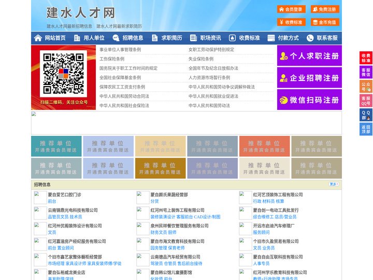Click the QR code image
The image size is (373, 280).
(63, 74)
